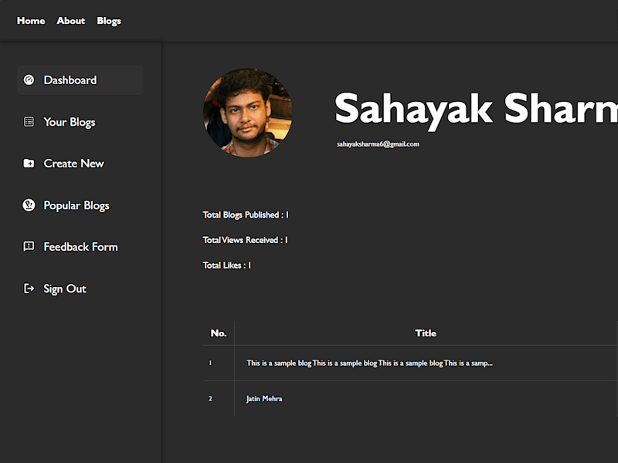Click the circular profile photo
Viewport: 618px width, 463px height.
tap(248, 113)
